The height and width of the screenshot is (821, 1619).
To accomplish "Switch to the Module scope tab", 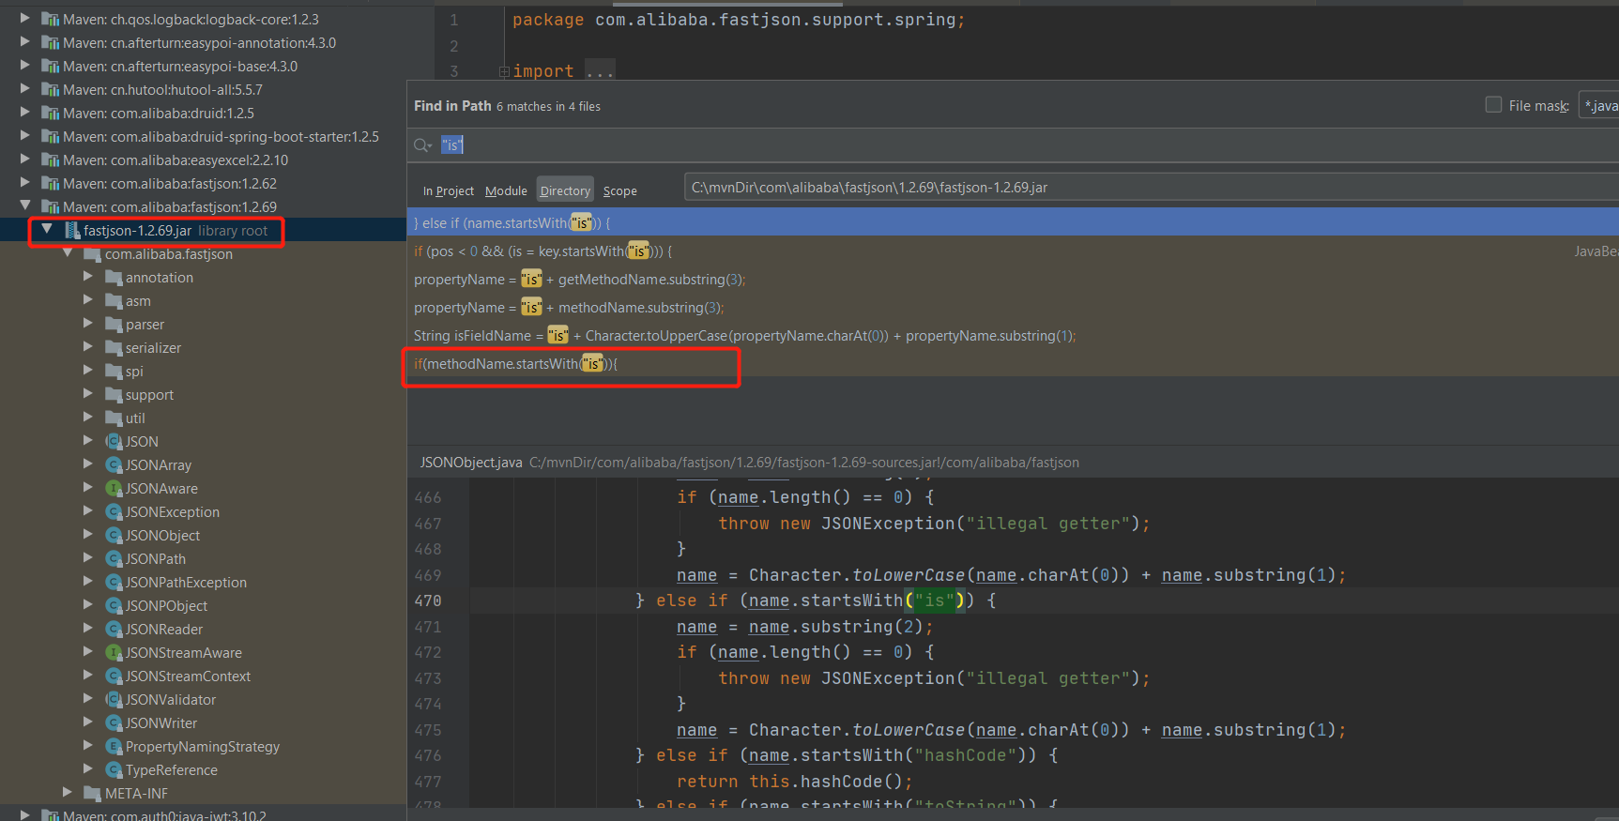I will coord(506,190).
